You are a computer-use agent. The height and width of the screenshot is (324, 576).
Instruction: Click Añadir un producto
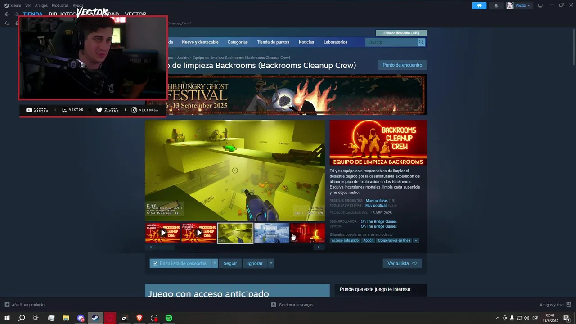point(25,305)
